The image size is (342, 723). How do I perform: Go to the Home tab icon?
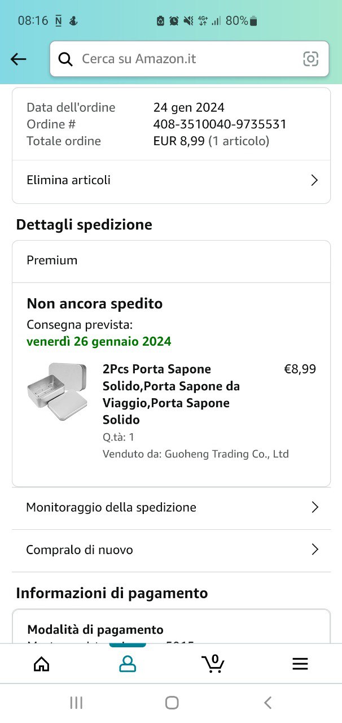point(41,664)
